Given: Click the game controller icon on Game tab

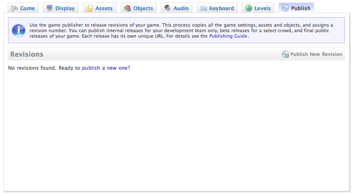Looking at the screenshot, I should 14,8.
